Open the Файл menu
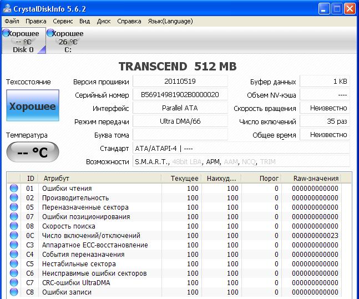The height and width of the screenshot is (299, 359). 12,21
